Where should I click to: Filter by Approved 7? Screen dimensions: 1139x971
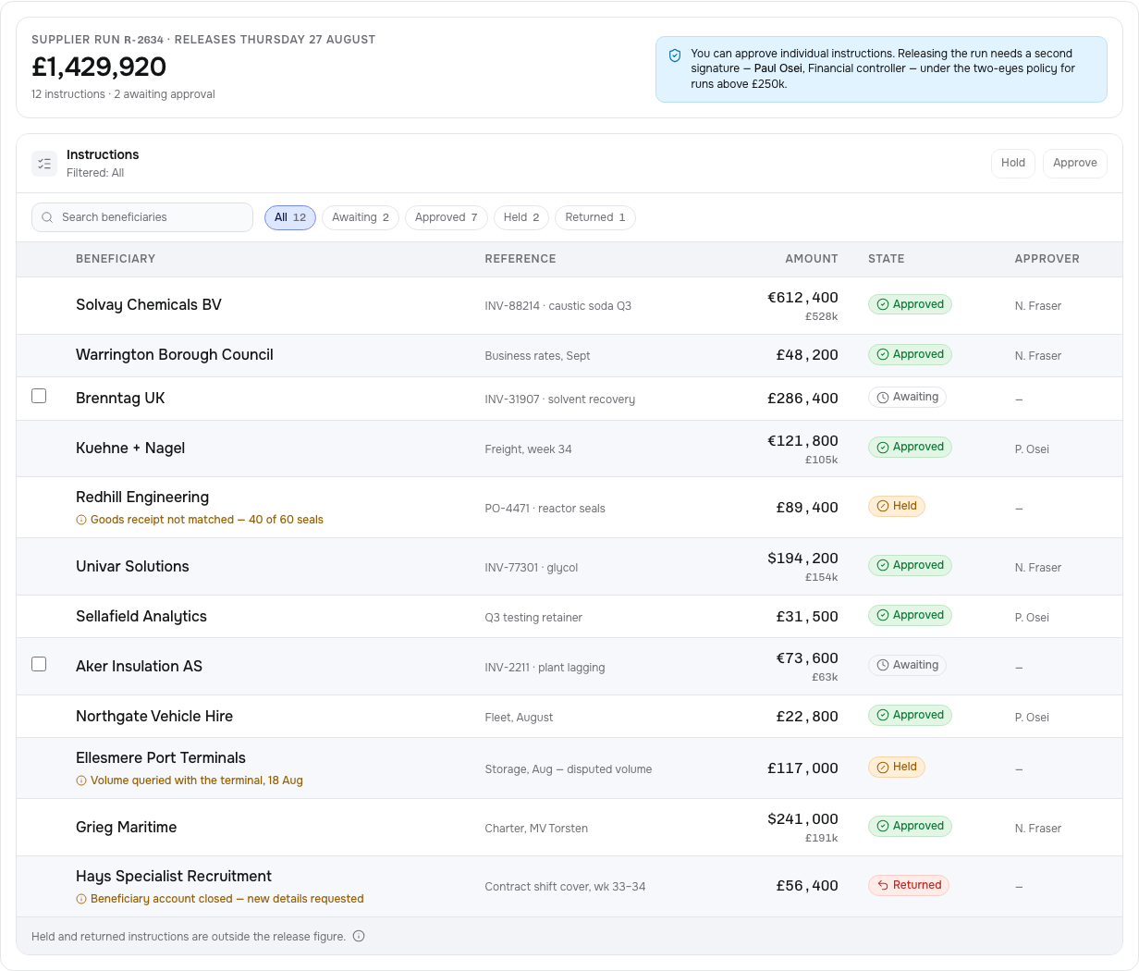(447, 217)
